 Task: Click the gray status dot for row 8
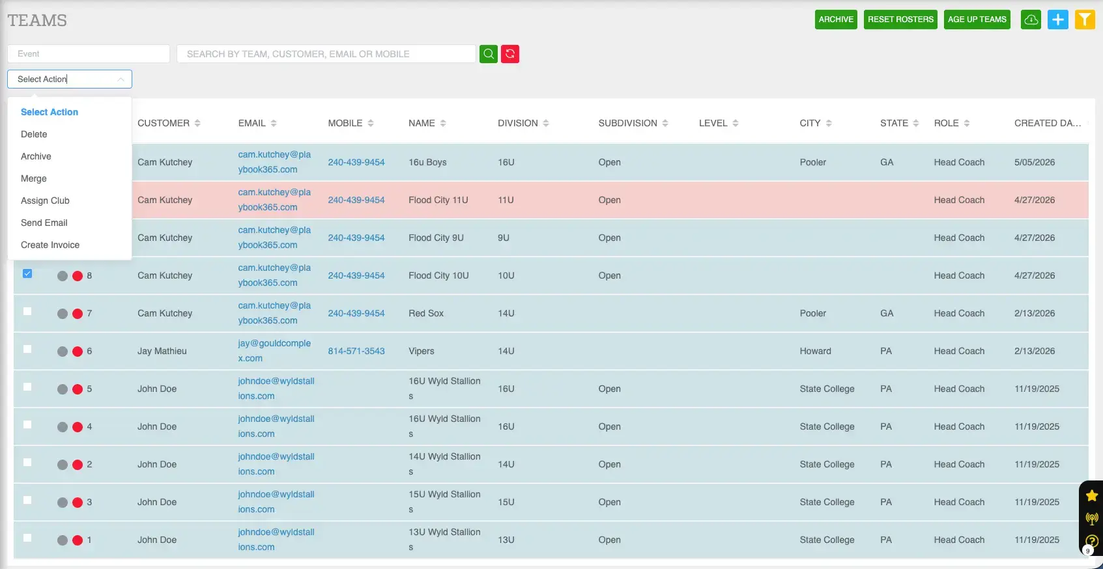click(x=63, y=276)
